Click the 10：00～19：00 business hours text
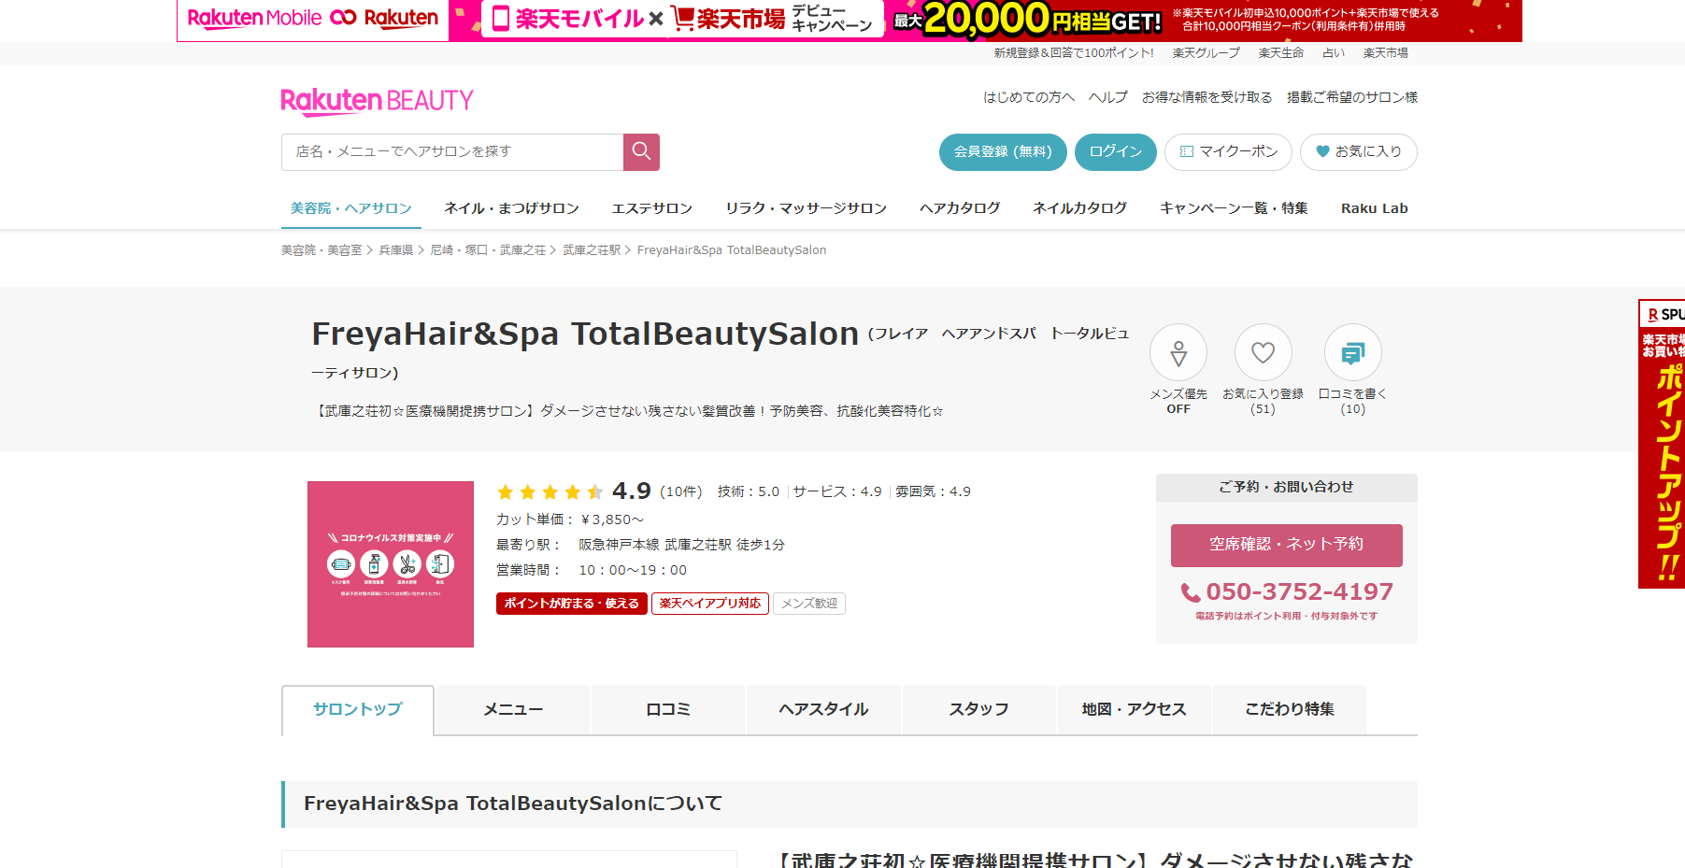 pos(633,570)
